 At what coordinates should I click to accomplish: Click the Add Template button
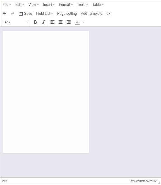pos(92,14)
